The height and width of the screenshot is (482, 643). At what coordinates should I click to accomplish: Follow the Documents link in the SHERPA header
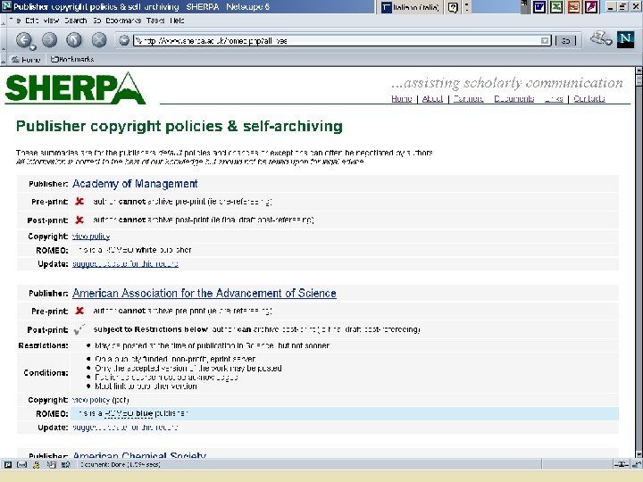(514, 98)
